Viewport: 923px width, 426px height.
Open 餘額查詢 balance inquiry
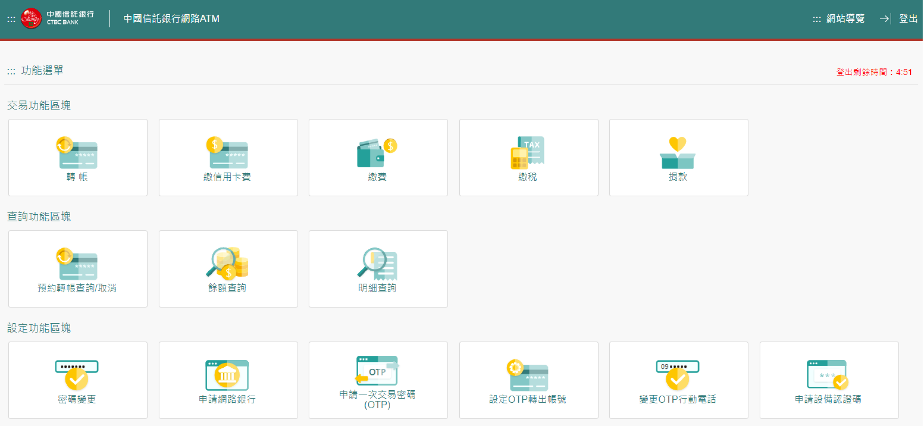click(x=228, y=269)
